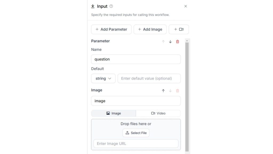Click the add video input button
This screenshot has height=154, width=273.
pos(179,29)
